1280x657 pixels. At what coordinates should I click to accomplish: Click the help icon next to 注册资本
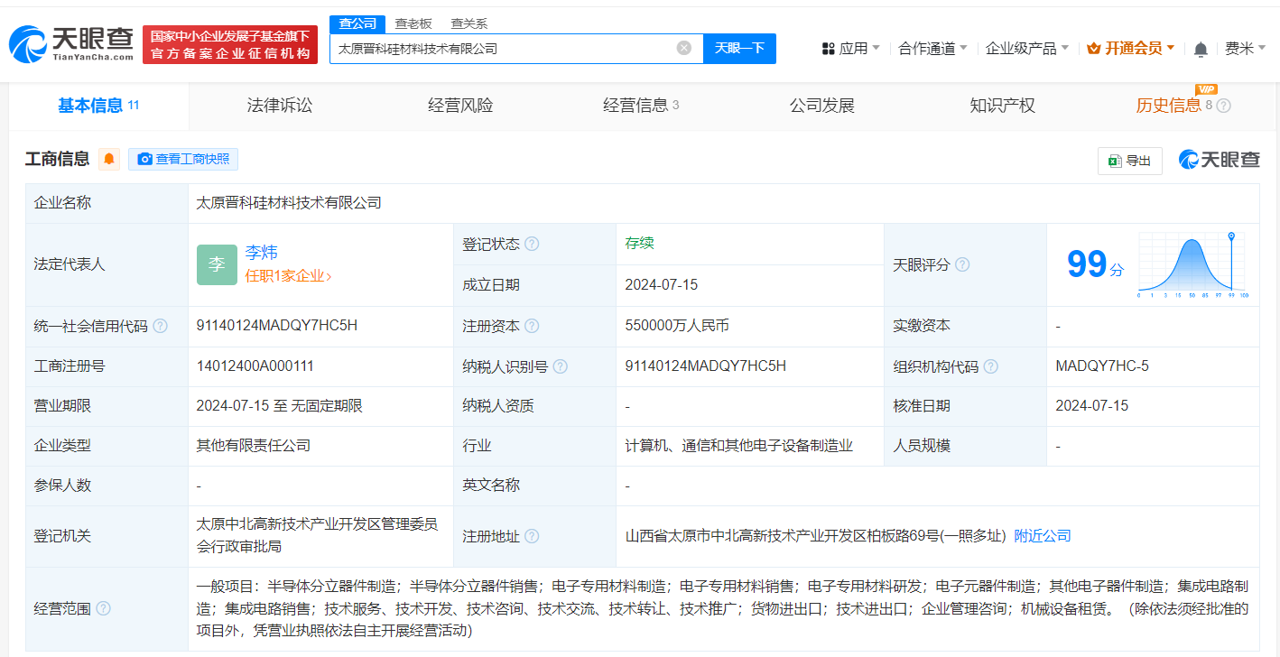(535, 326)
